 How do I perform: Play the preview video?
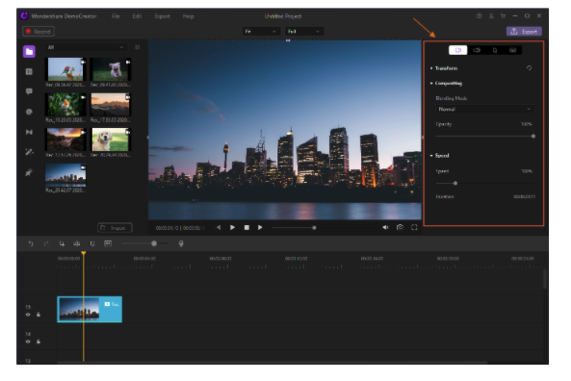(232, 227)
